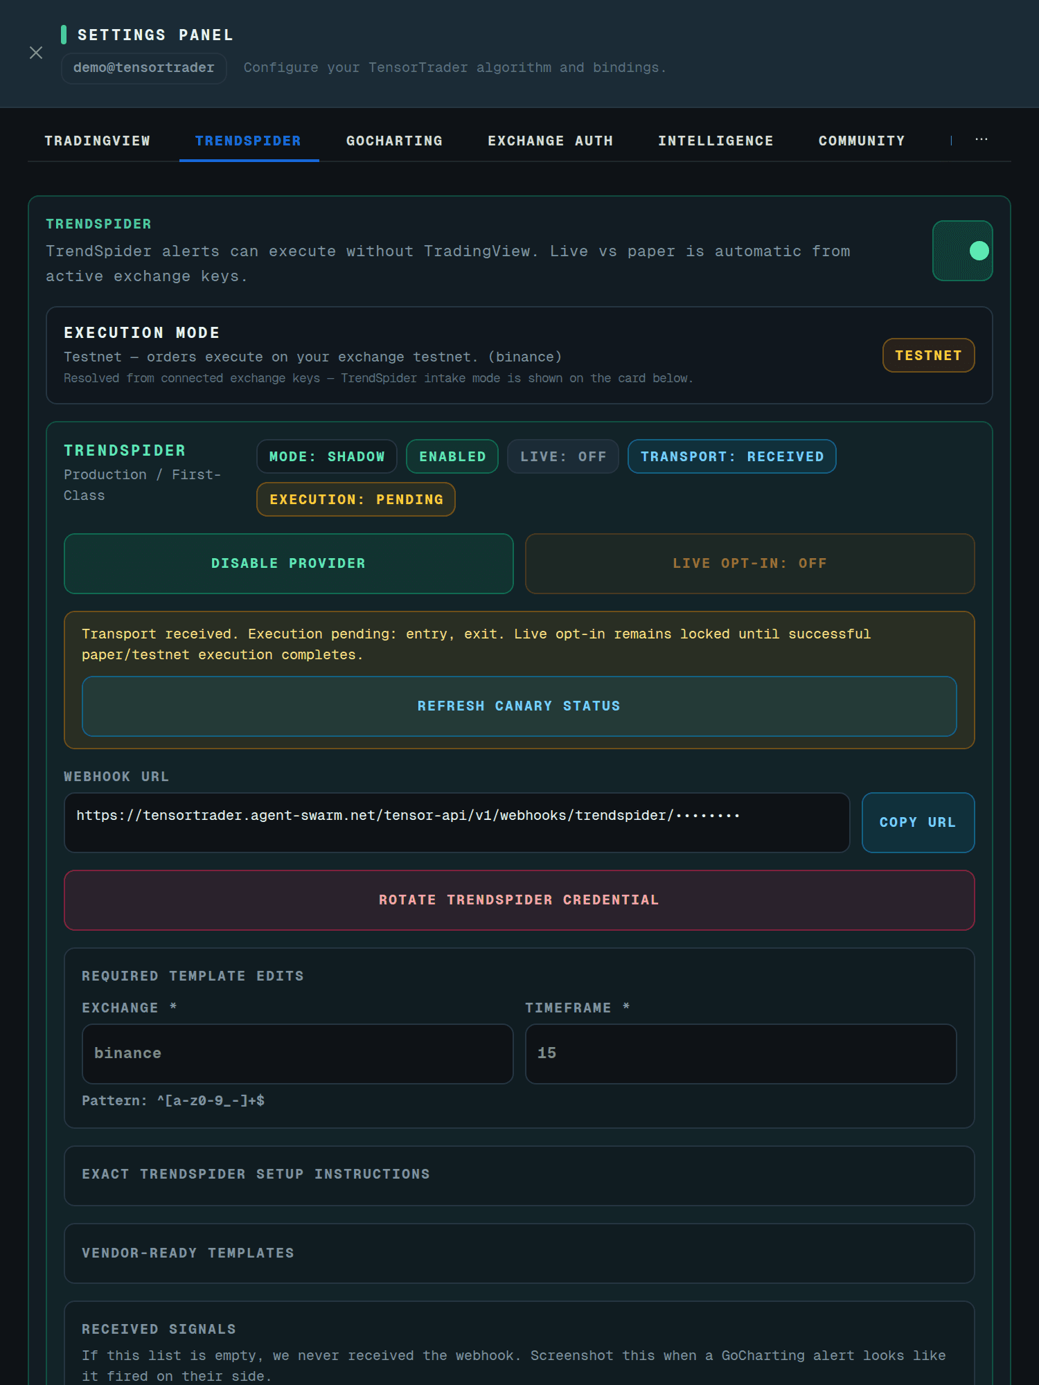The image size is (1039, 1385).
Task: Toggle the Live Opt-In: Off button
Action: point(750,564)
